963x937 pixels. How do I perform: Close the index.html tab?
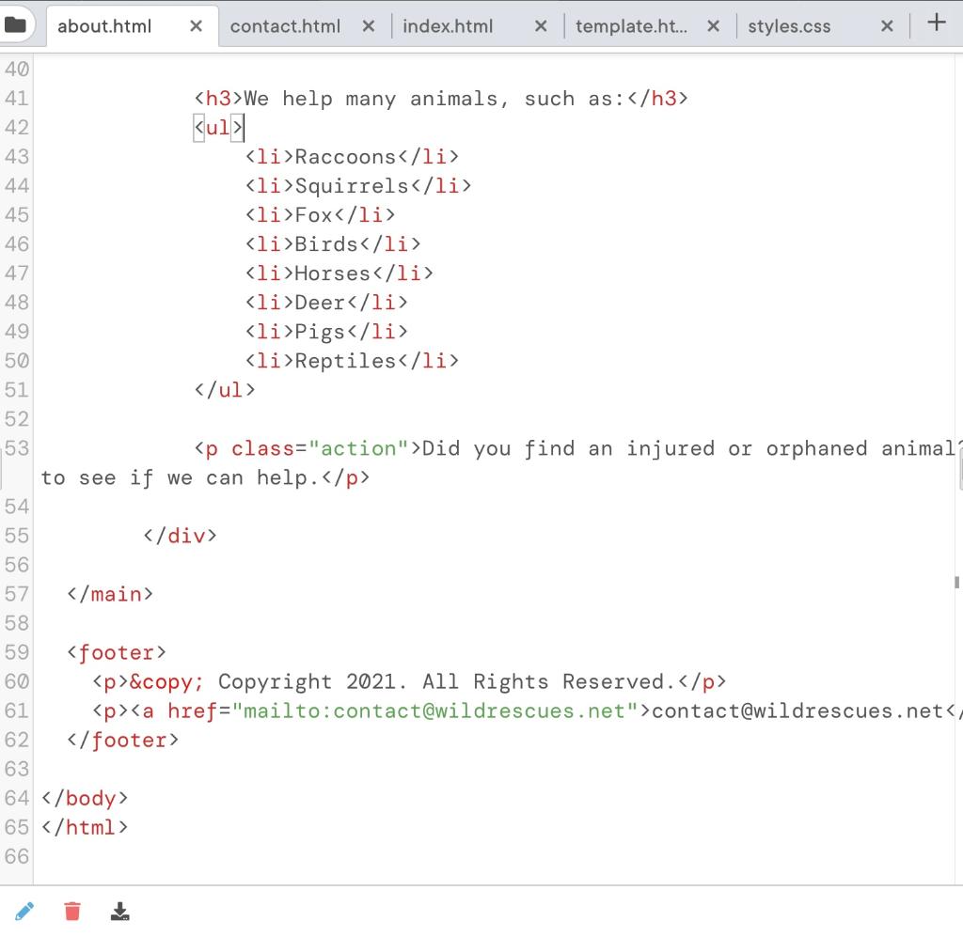pos(540,26)
